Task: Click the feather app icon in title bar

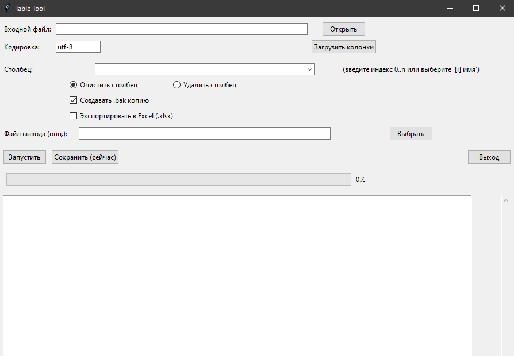Action: (7, 8)
